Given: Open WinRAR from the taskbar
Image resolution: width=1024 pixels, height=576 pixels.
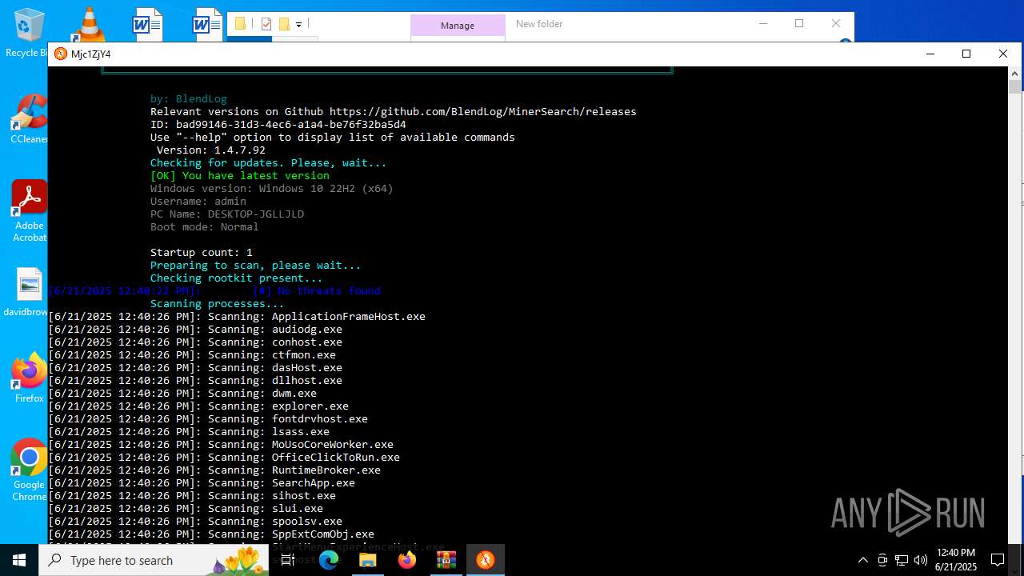Looking at the screenshot, I should [x=446, y=560].
